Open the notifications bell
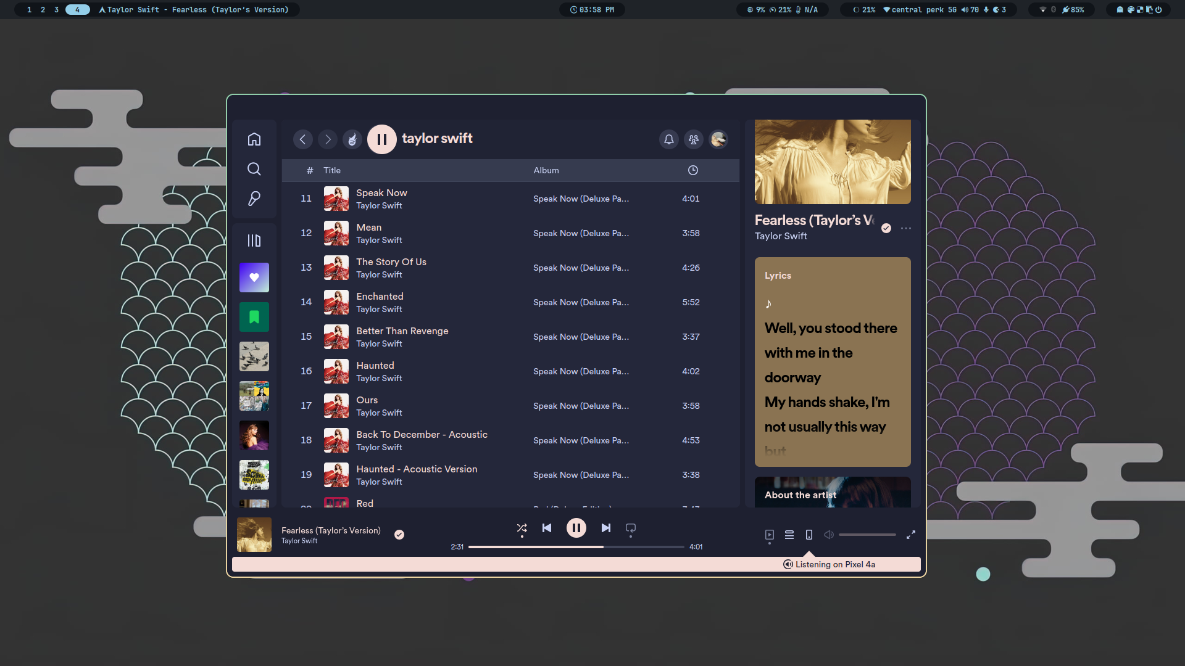The width and height of the screenshot is (1185, 666). click(x=668, y=139)
